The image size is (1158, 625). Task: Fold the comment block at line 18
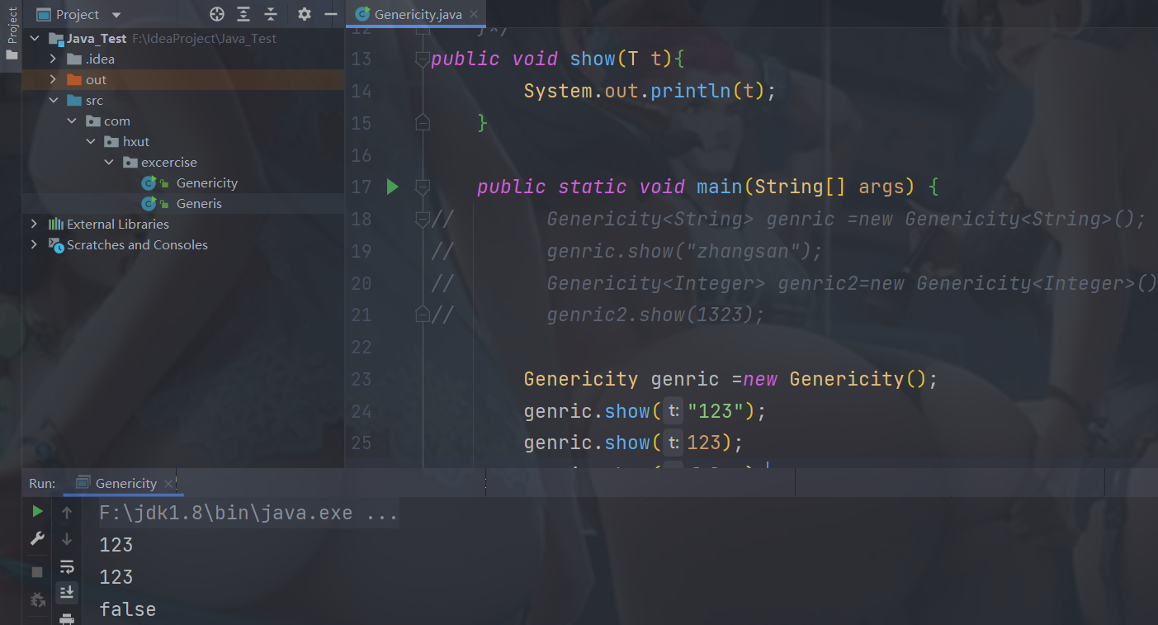423,219
